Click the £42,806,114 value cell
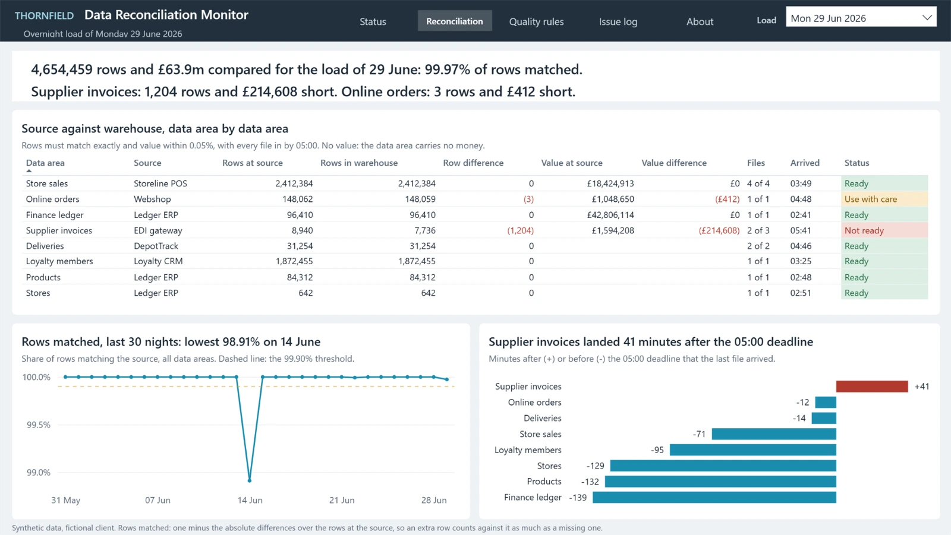This screenshot has height=535, width=951. 610,215
